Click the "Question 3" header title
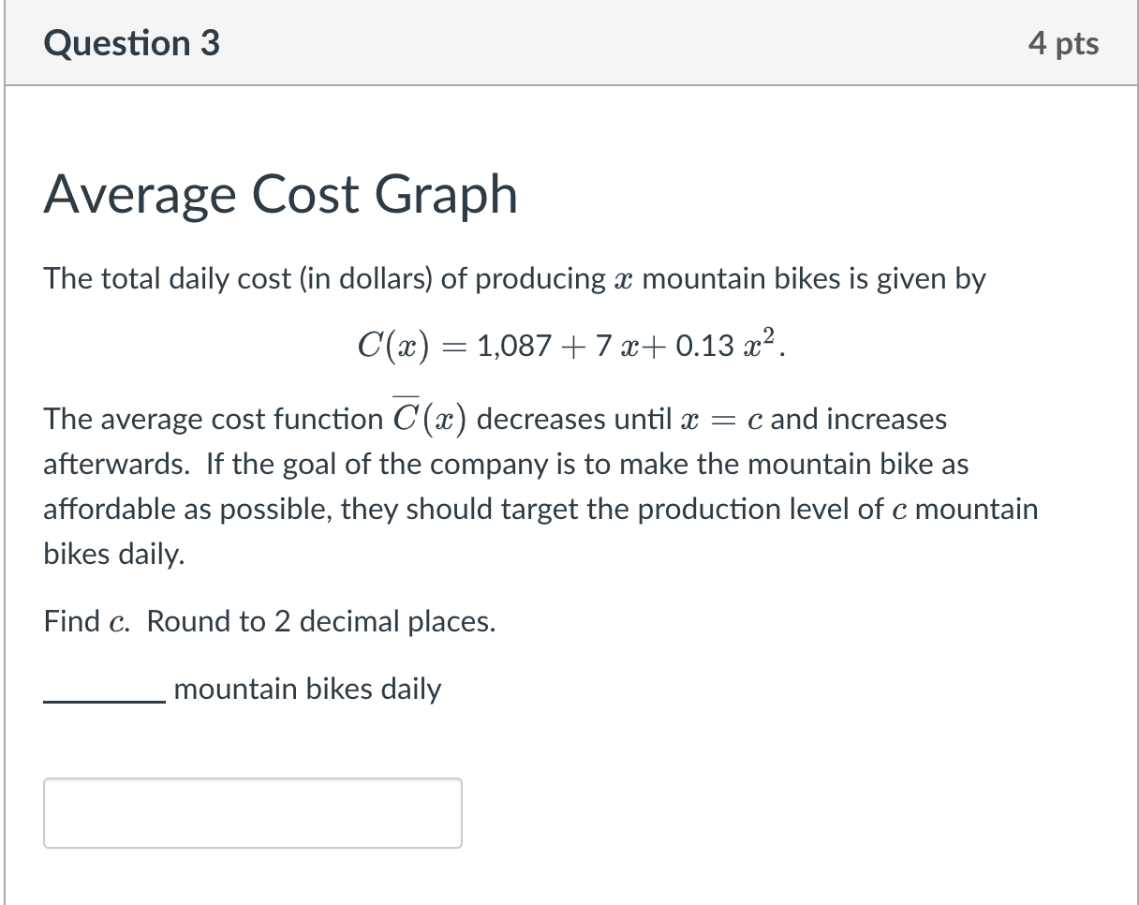The width and height of the screenshot is (1139, 905). [132, 43]
